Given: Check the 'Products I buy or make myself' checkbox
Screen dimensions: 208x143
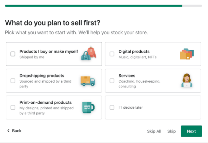Looking at the screenshot, I should click(13, 54).
